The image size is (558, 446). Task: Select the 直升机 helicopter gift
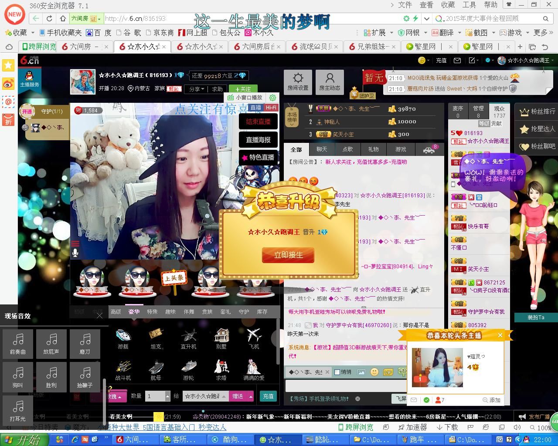click(189, 339)
